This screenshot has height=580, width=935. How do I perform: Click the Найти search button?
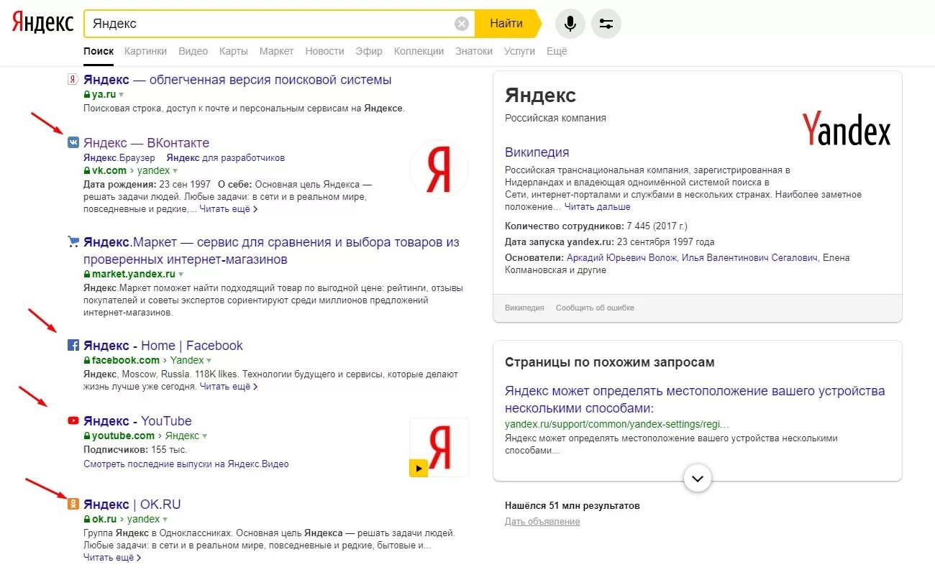click(506, 24)
